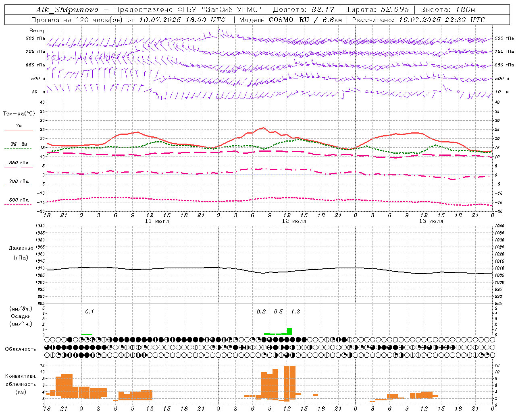Image resolution: width=516 pixels, height=412 pixels.
Task: Click the '(гПа)' unit under Давление
Action: tap(21, 257)
